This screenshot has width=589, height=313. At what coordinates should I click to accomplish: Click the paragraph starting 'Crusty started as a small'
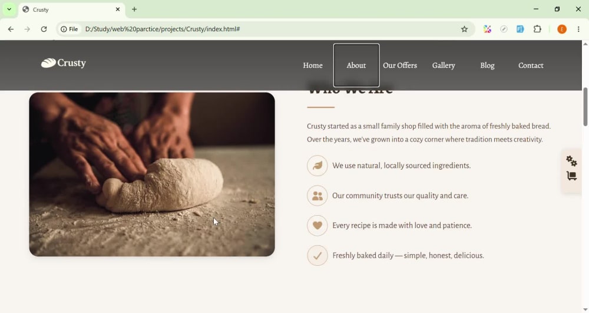pyautogui.click(x=429, y=133)
